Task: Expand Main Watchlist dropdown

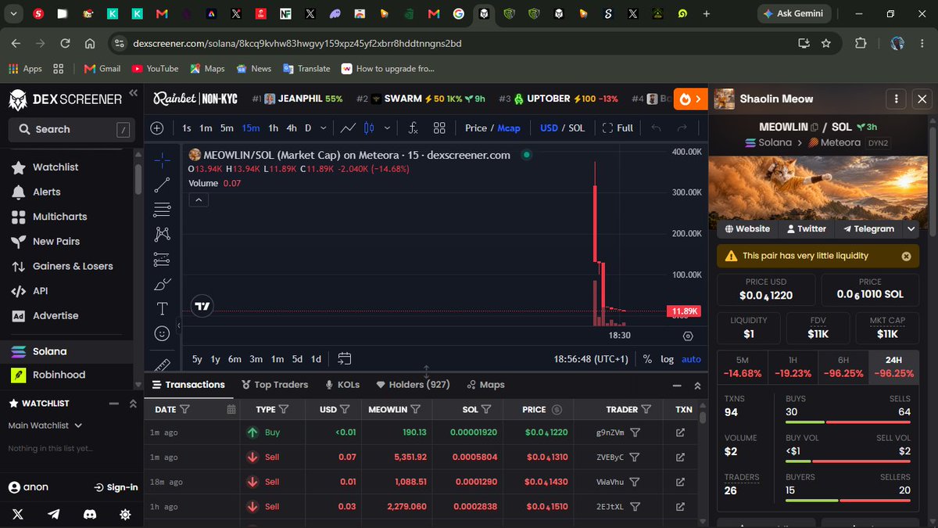Action: [x=45, y=426]
